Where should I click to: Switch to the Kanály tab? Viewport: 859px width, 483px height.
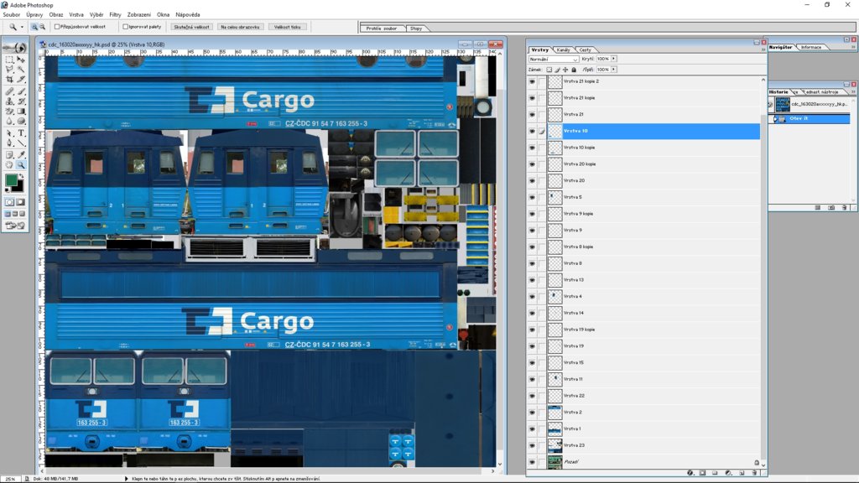(x=563, y=49)
